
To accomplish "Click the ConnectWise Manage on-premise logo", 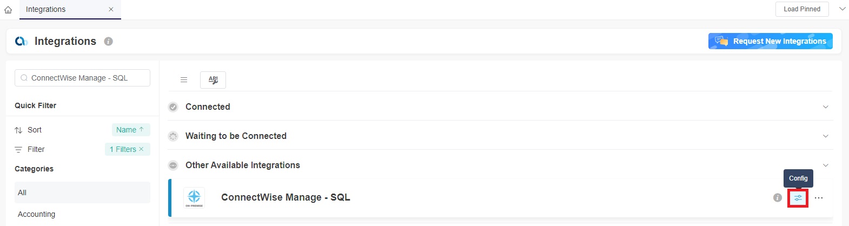I will [194, 198].
